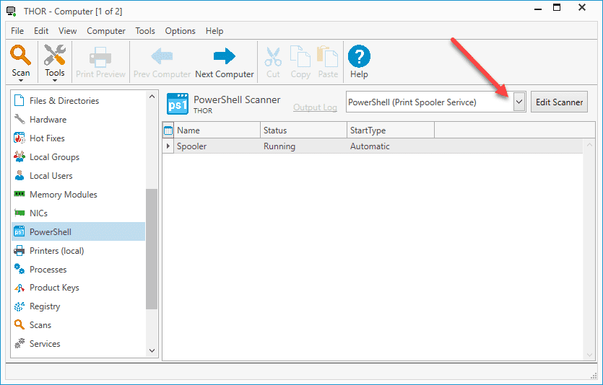Sort by the Name column header

point(217,130)
